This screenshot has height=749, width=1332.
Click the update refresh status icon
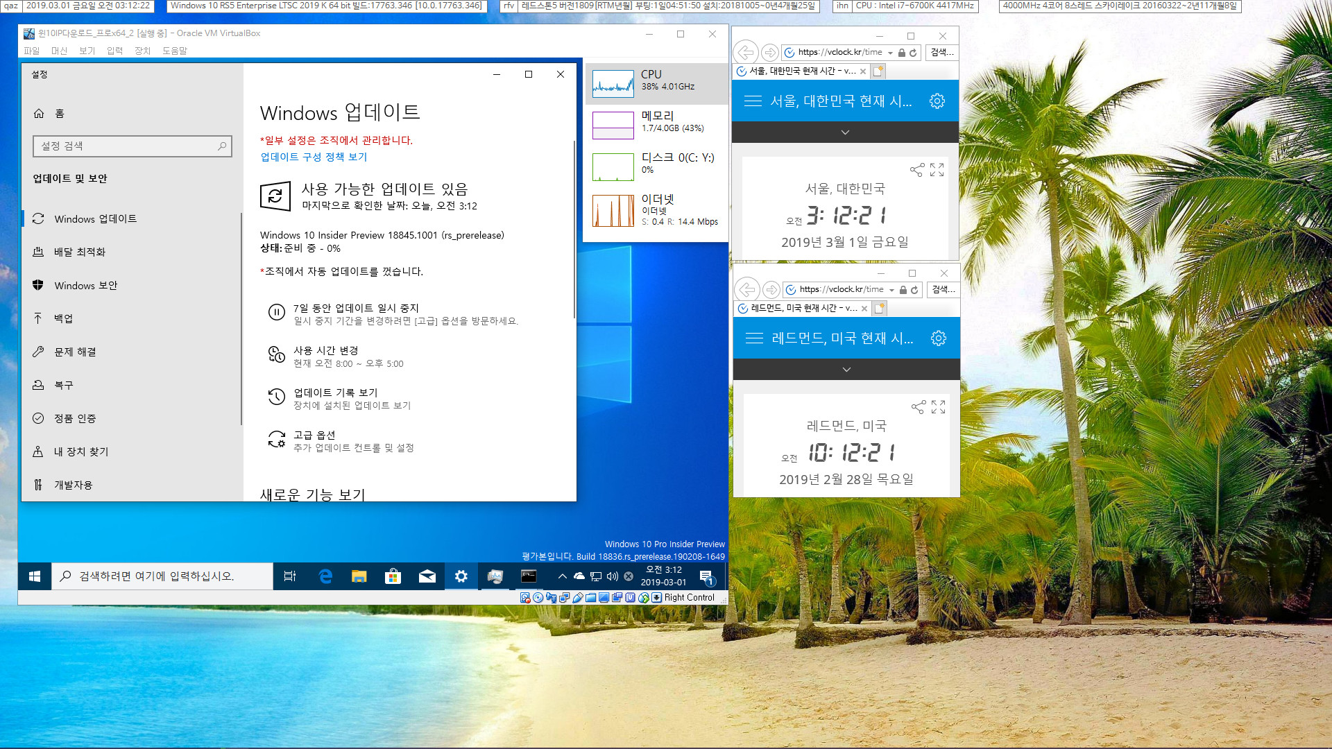pyautogui.click(x=275, y=196)
